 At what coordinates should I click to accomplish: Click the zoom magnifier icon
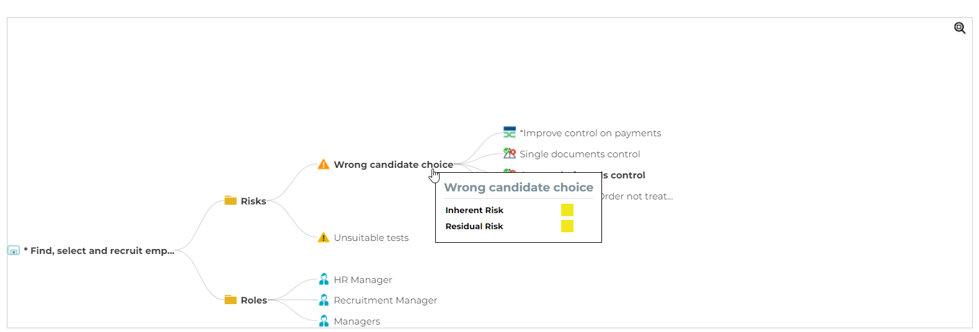959,28
